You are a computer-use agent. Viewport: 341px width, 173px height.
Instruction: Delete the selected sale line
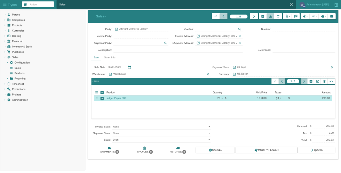(x=324, y=81)
